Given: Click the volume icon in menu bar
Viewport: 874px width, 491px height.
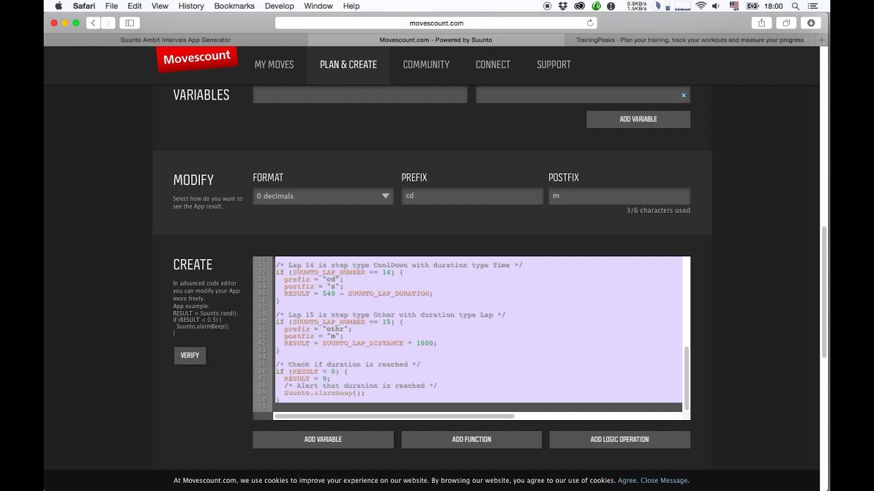Looking at the screenshot, I should pos(717,5).
